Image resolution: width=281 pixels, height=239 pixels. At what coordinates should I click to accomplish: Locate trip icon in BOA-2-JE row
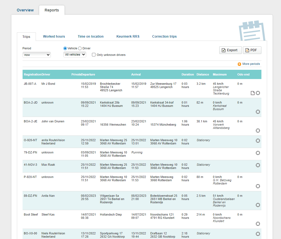pos(258,131)
